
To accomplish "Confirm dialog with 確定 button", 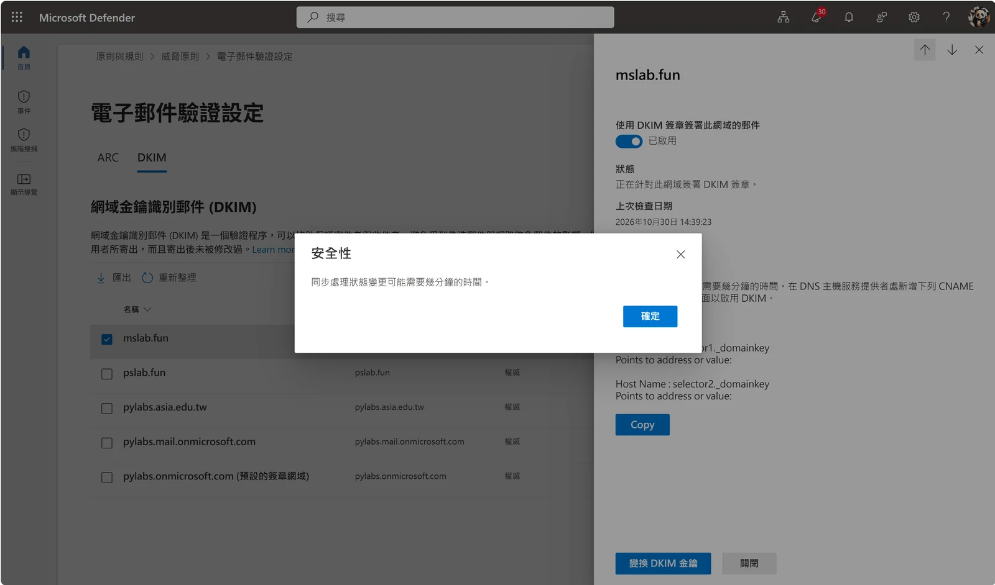I will (650, 316).
